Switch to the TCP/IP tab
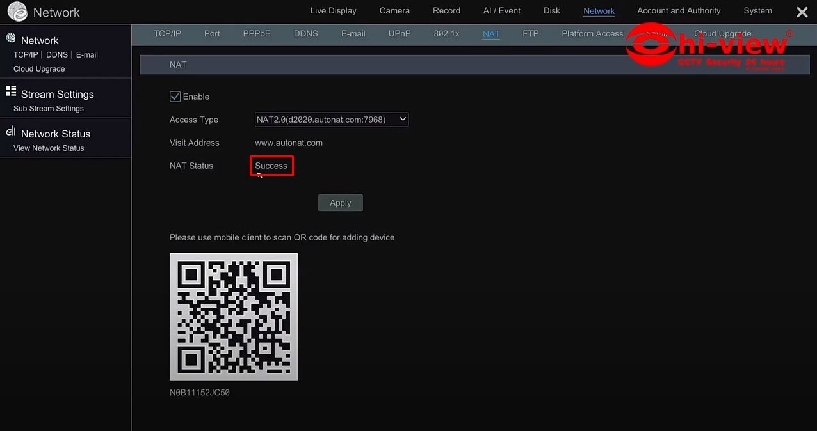The width and height of the screenshot is (817, 431). tap(167, 34)
